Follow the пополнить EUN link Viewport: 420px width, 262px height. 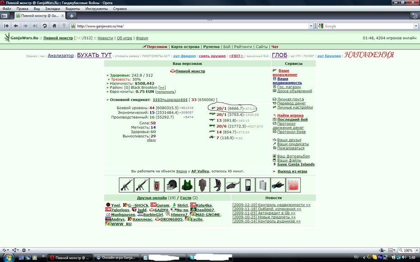[x=165, y=92]
